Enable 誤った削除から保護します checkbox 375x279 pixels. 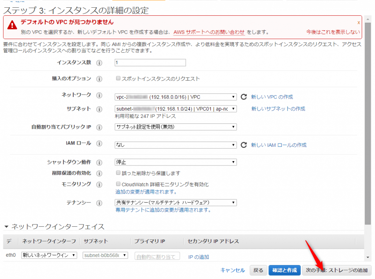118,173
